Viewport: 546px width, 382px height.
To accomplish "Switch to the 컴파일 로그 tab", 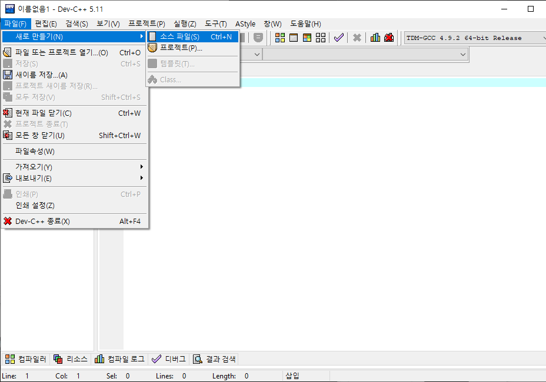I will [x=119, y=359].
